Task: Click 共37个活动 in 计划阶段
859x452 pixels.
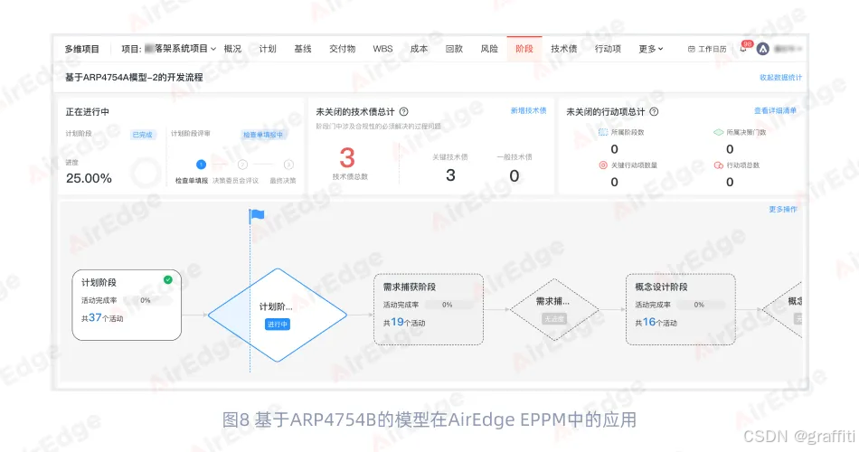Action: click(x=102, y=318)
